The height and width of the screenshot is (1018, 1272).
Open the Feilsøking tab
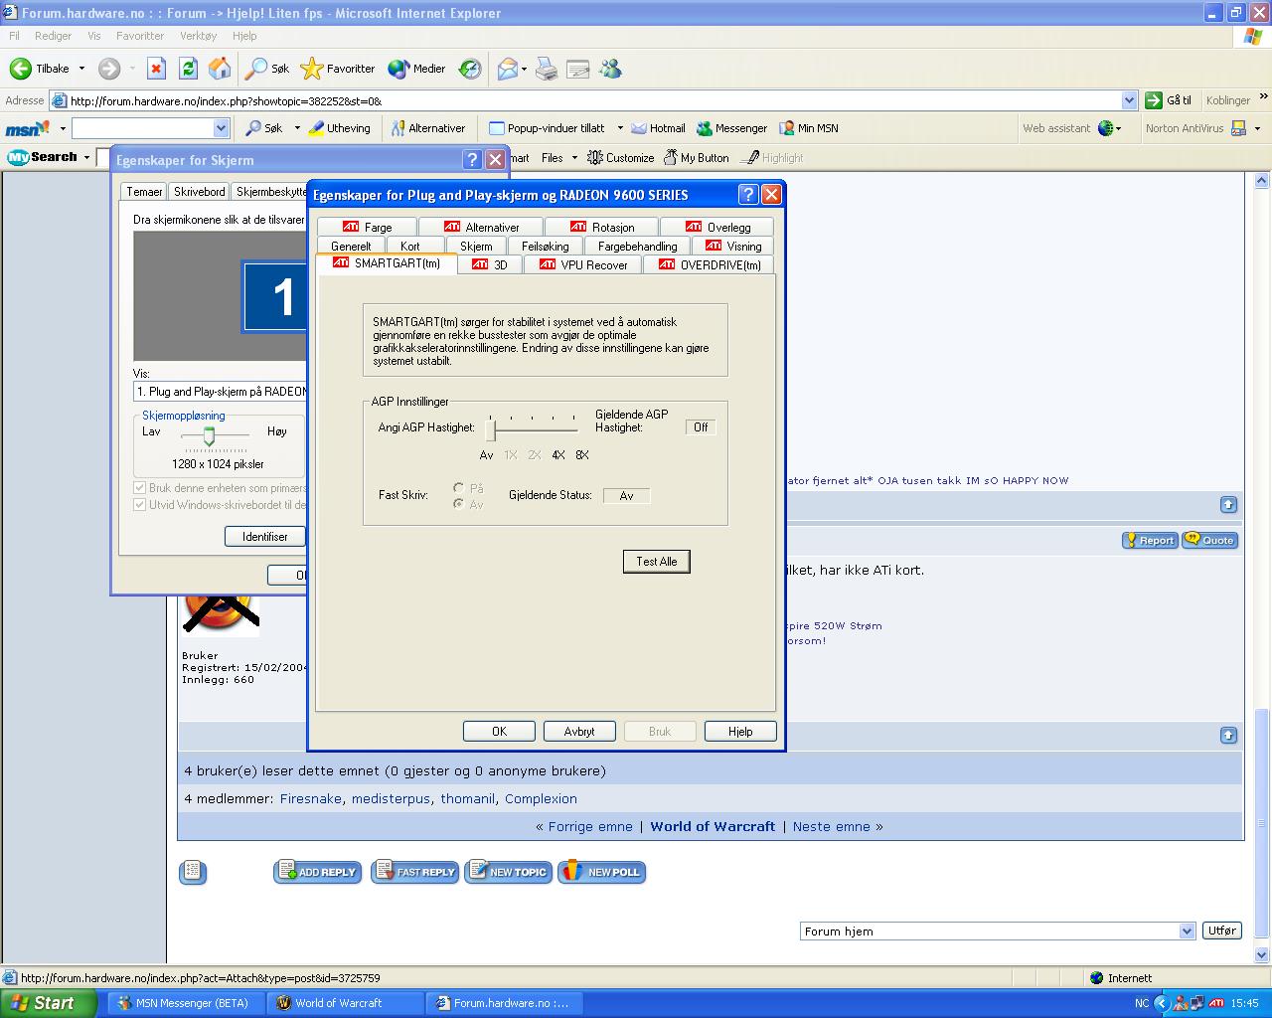pyautogui.click(x=545, y=246)
